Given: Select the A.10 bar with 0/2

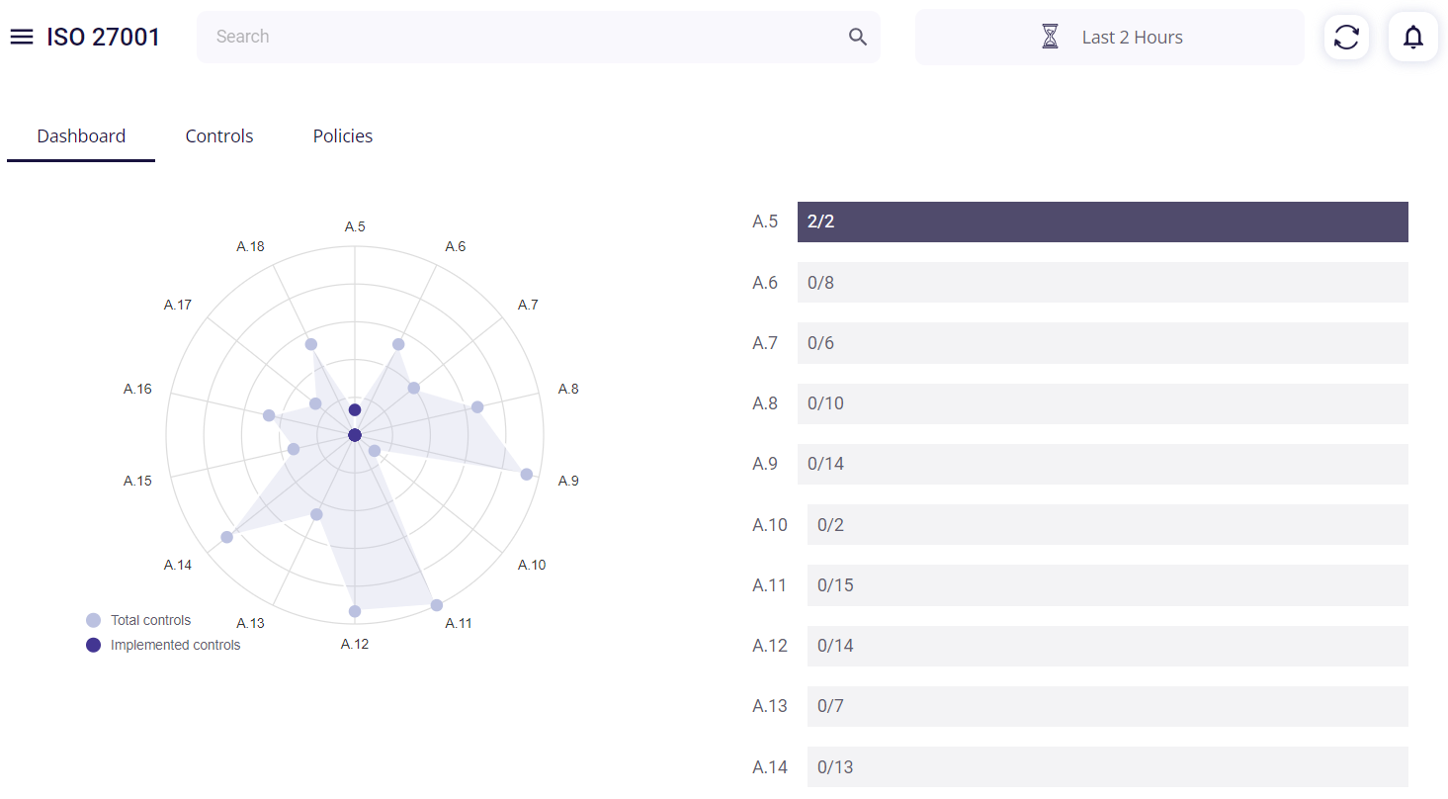Looking at the screenshot, I should [x=1108, y=525].
